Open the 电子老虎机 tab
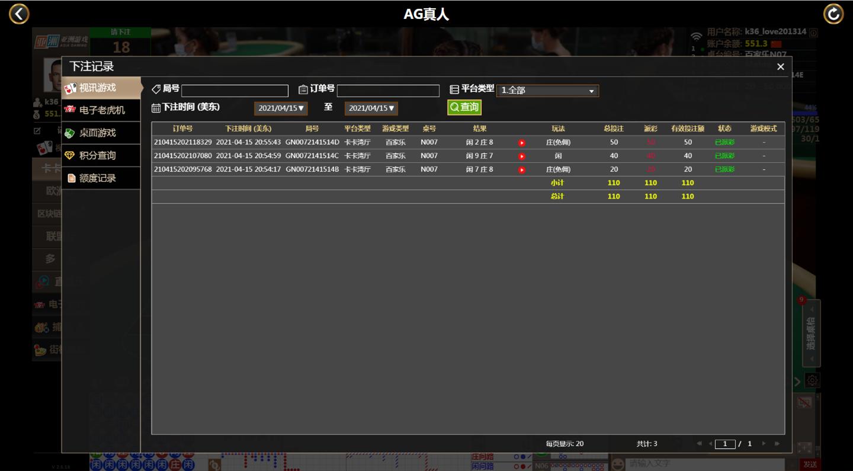 point(101,110)
